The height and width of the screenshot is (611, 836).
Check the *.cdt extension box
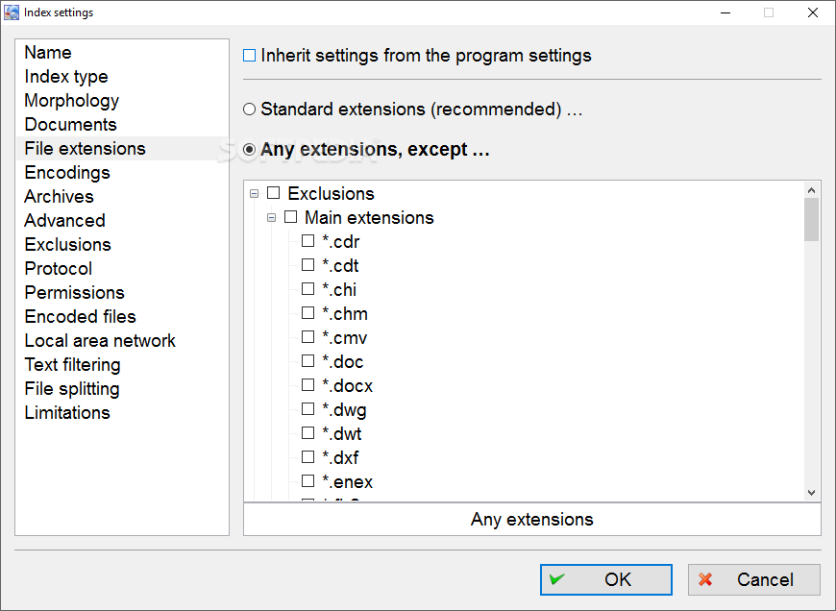pyautogui.click(x=308, y=265)
